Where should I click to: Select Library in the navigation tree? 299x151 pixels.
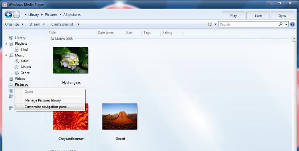20,38
